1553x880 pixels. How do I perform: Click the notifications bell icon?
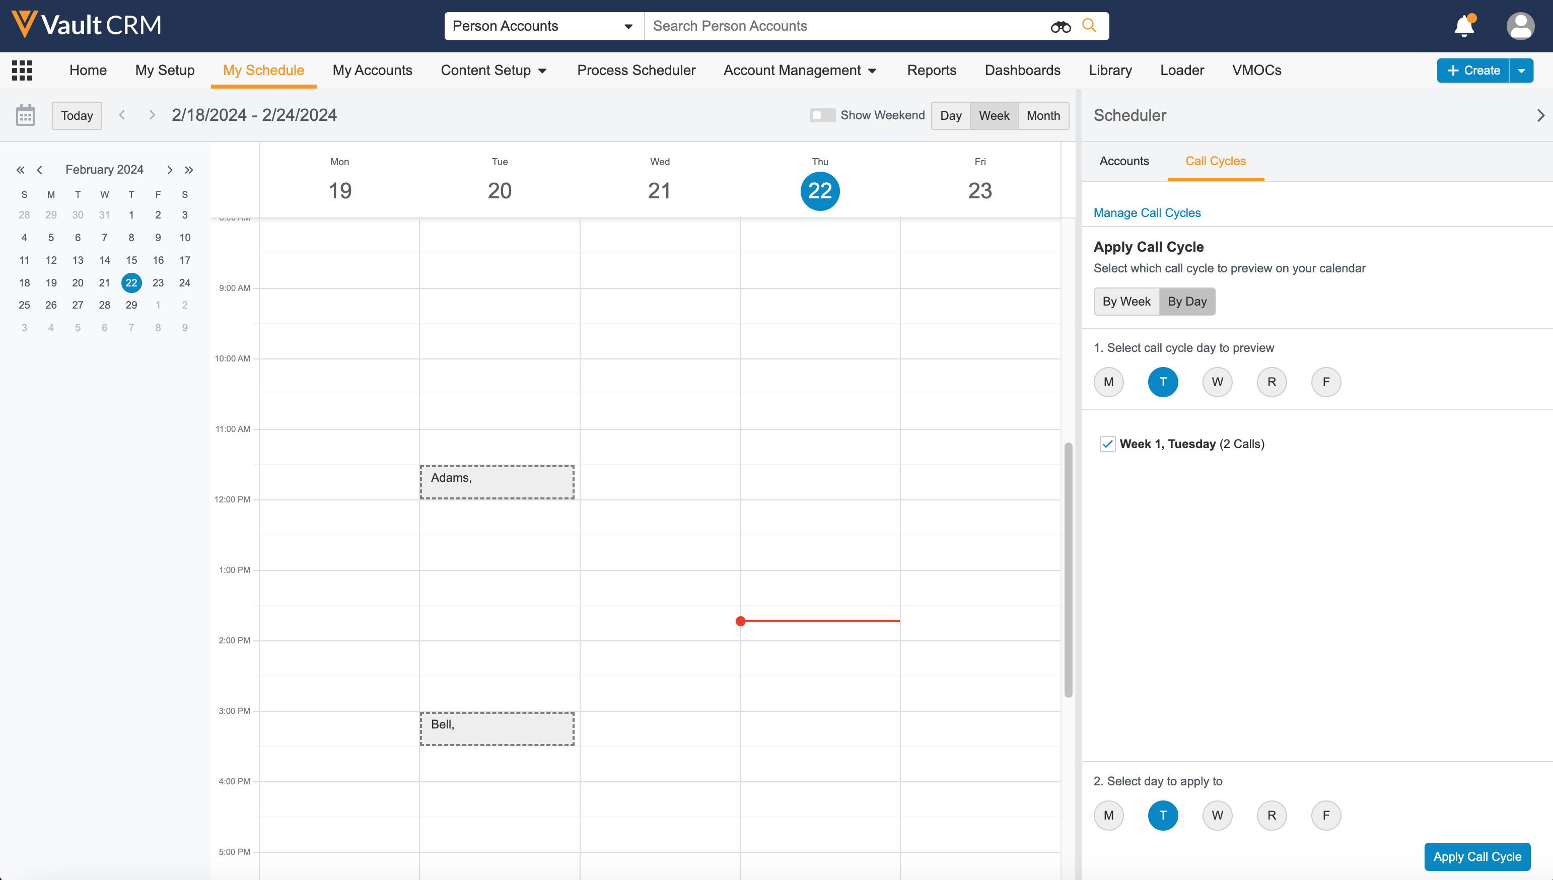[x=1463, y=26]
